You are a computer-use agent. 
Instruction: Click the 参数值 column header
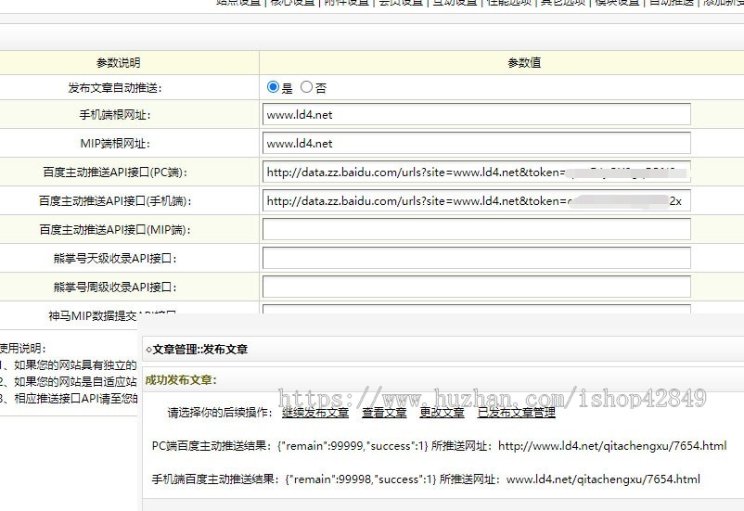pyautogui.click(x=524, y=63)
